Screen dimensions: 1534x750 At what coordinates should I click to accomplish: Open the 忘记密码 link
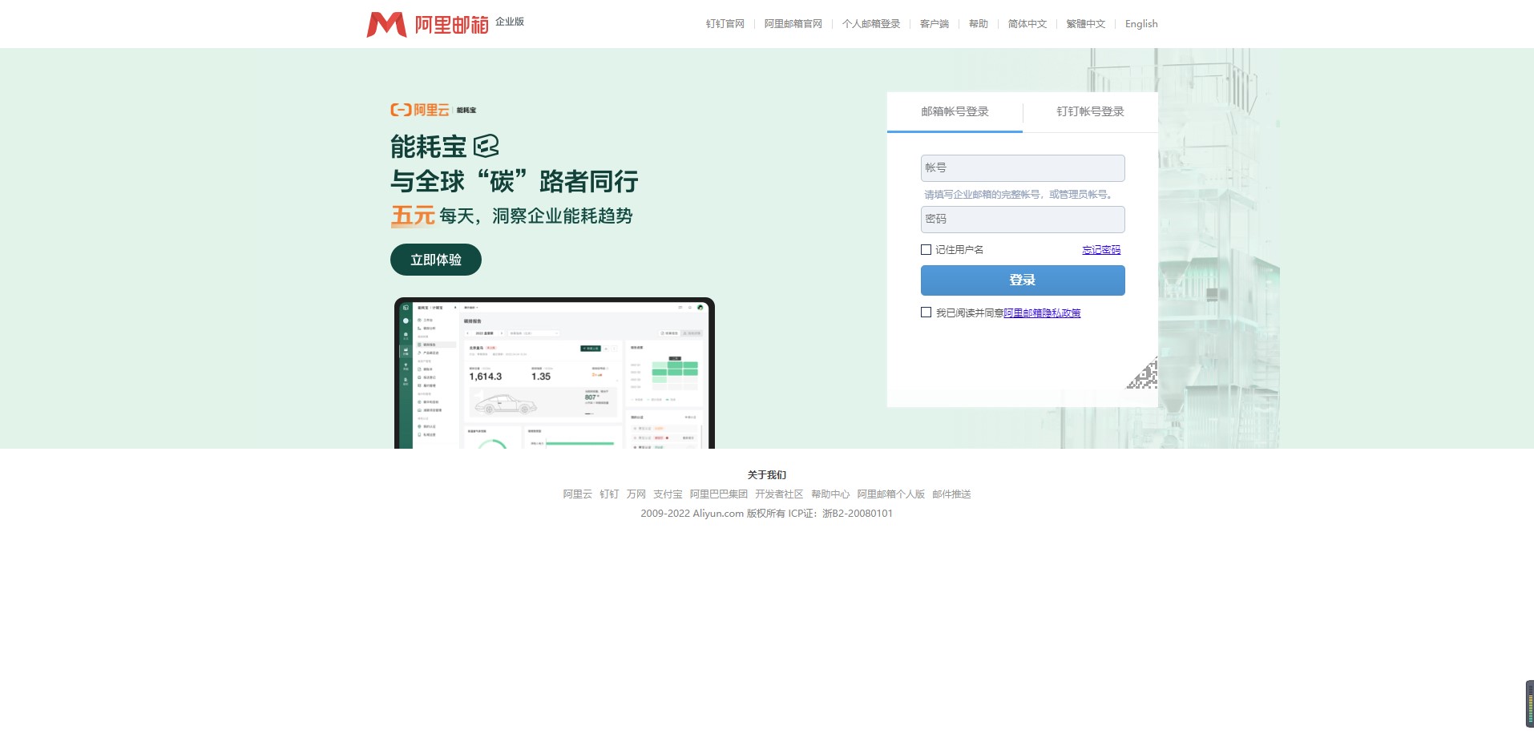point(1101,250)
